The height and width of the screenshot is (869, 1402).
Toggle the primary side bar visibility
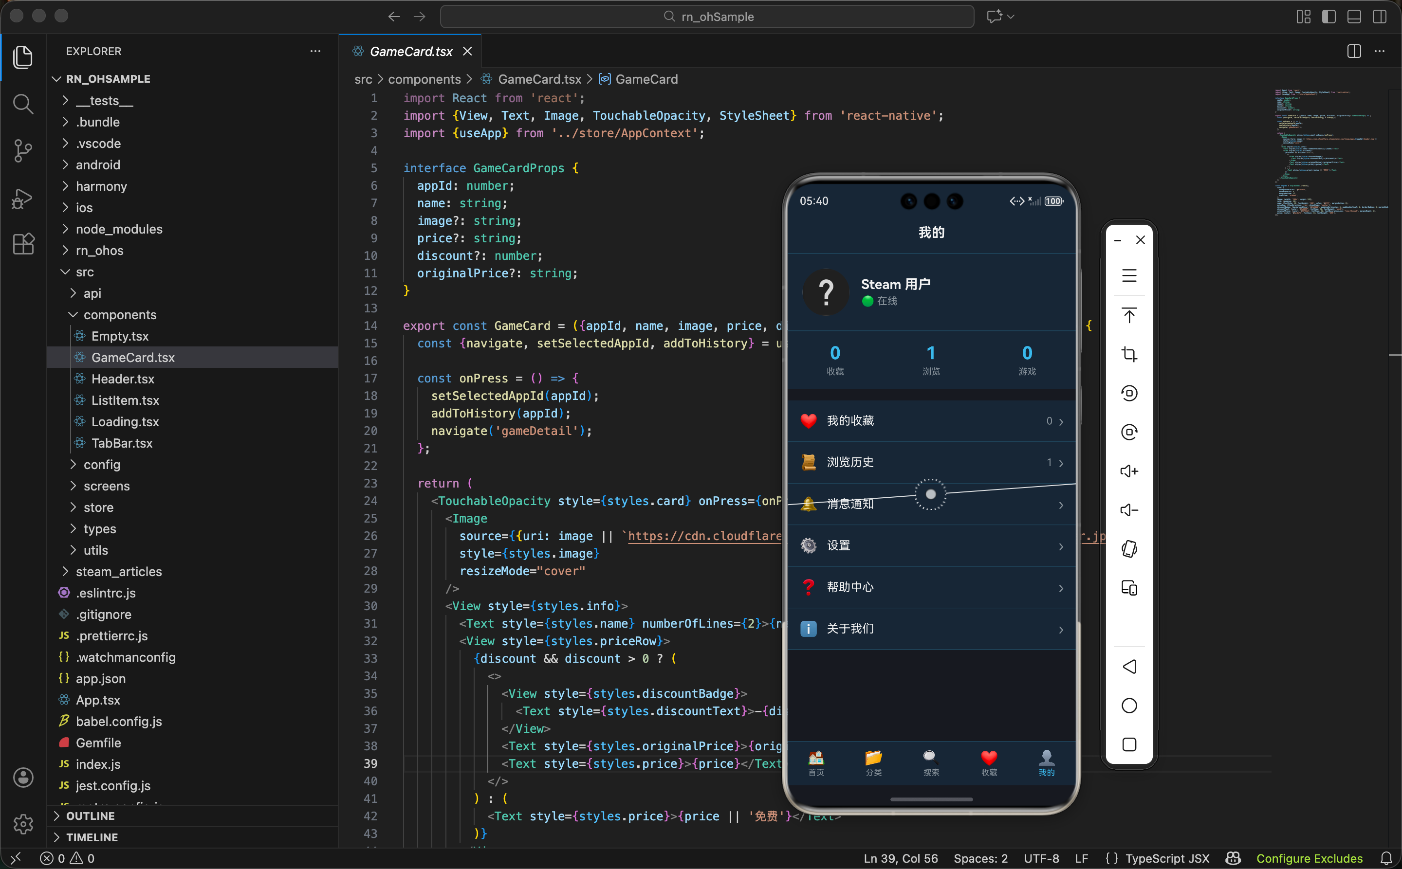tap(1328, 17)
